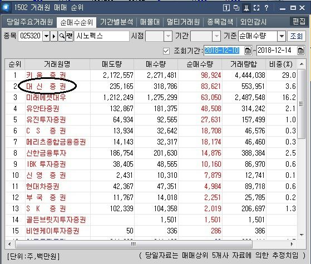
Task: Select 메리츠종합금융증권 broker row
Action: pos(56,142)
